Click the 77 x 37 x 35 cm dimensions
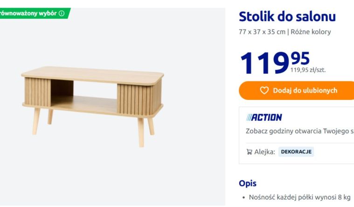The width and height of the screenshot is (354, 207). tap(262, 32)
